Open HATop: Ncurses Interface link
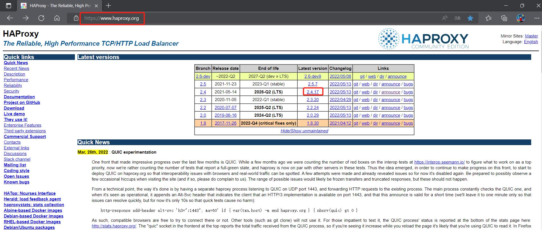 (x=30, y=193)
